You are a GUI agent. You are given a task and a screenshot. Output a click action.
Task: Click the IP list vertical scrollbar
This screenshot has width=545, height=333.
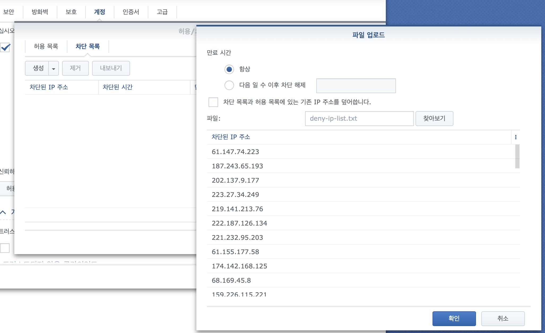pyautogui.click(x=517, y=156)
